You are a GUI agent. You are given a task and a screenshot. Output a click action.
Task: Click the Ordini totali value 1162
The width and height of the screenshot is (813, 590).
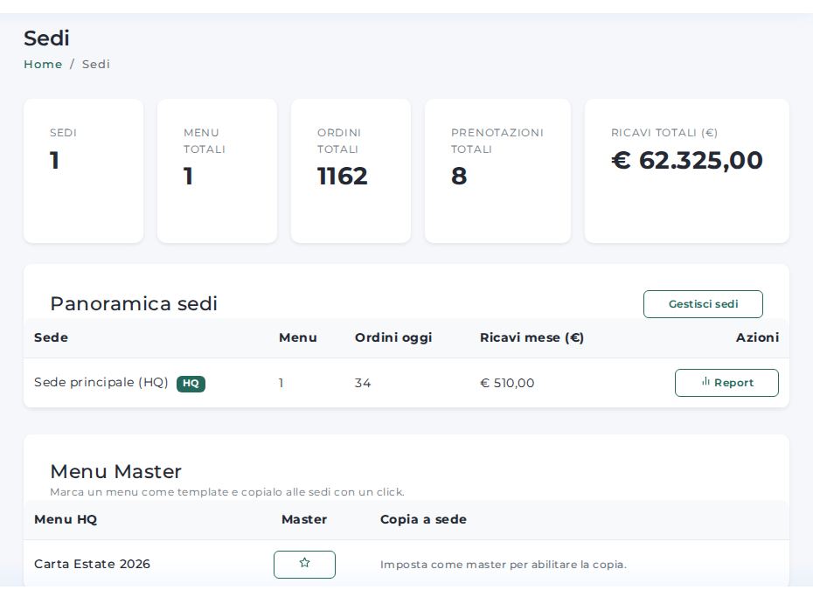point(342,177)
